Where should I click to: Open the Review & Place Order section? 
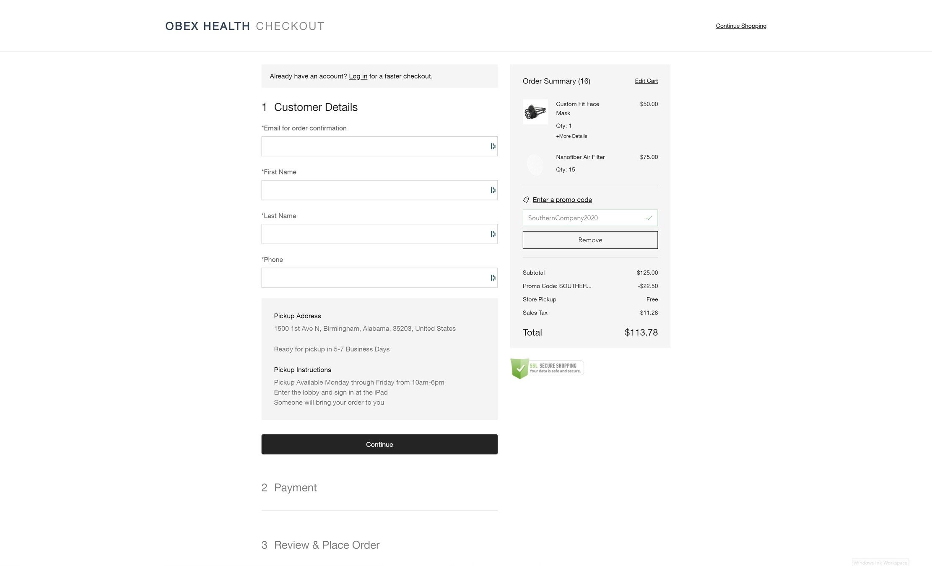(x=326, y=545)
